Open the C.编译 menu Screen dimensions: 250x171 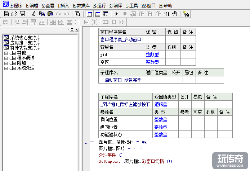(116, 6)
